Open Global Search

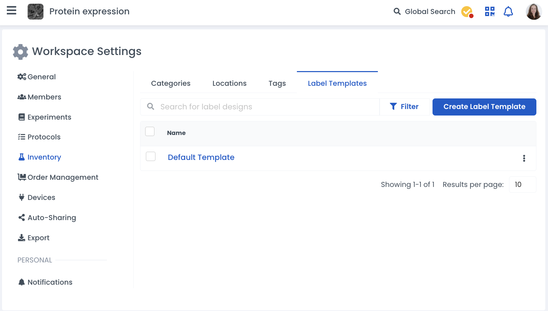424,12
